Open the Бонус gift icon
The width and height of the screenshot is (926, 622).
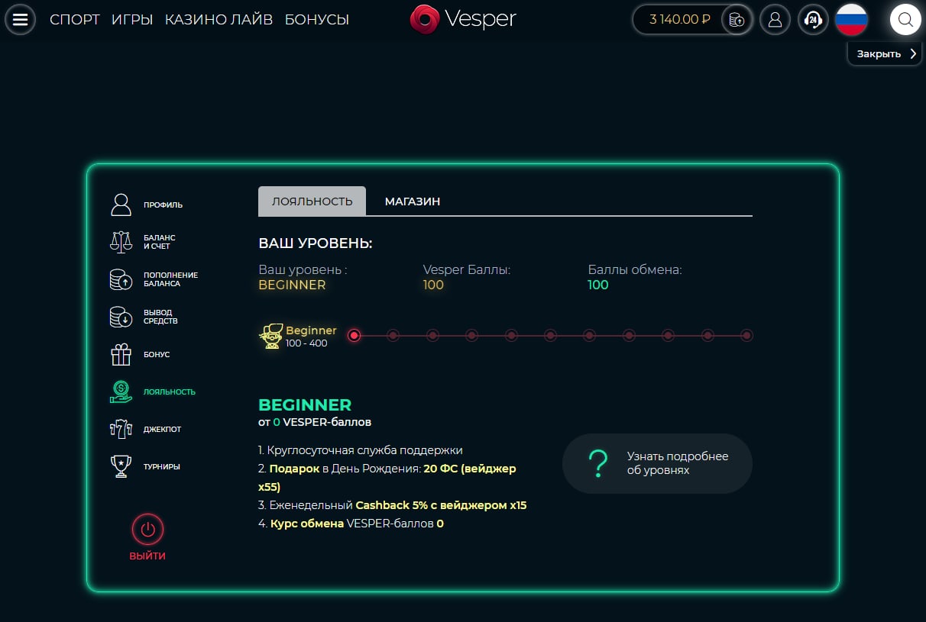coord(121,354)
